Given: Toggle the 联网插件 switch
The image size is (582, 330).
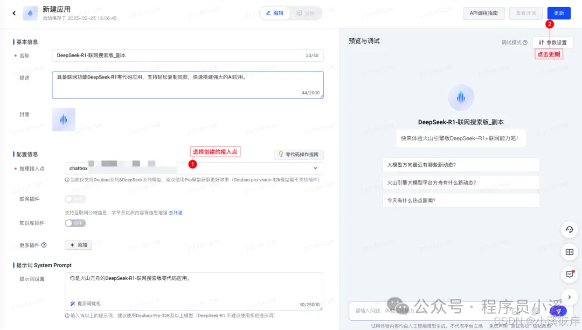Looking at the screenshot, I should [x=75, y=199].
